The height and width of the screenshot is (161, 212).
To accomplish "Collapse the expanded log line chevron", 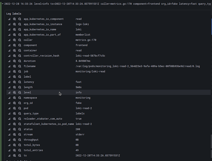I will coord(3,4).
